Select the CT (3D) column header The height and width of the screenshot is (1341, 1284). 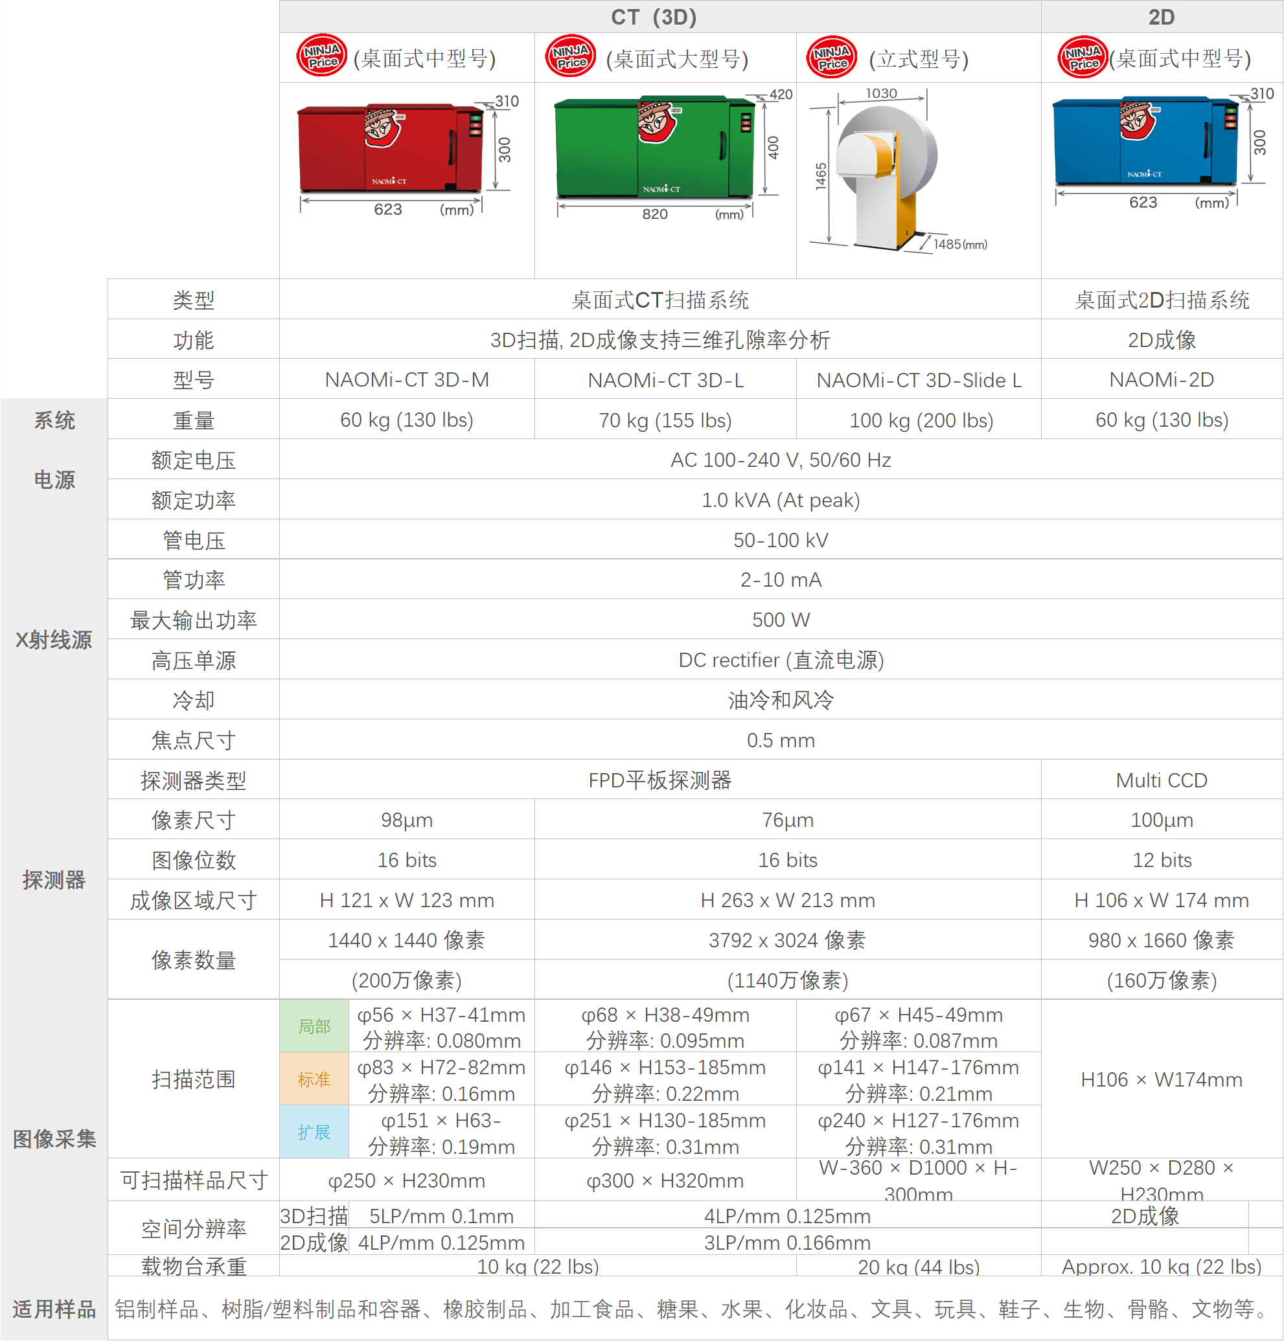click(x=661, y=16)
